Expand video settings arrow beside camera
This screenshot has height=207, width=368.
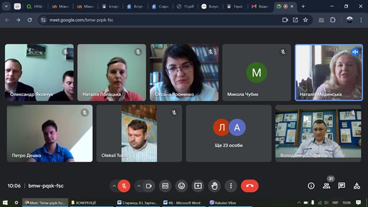coord(139,186)
